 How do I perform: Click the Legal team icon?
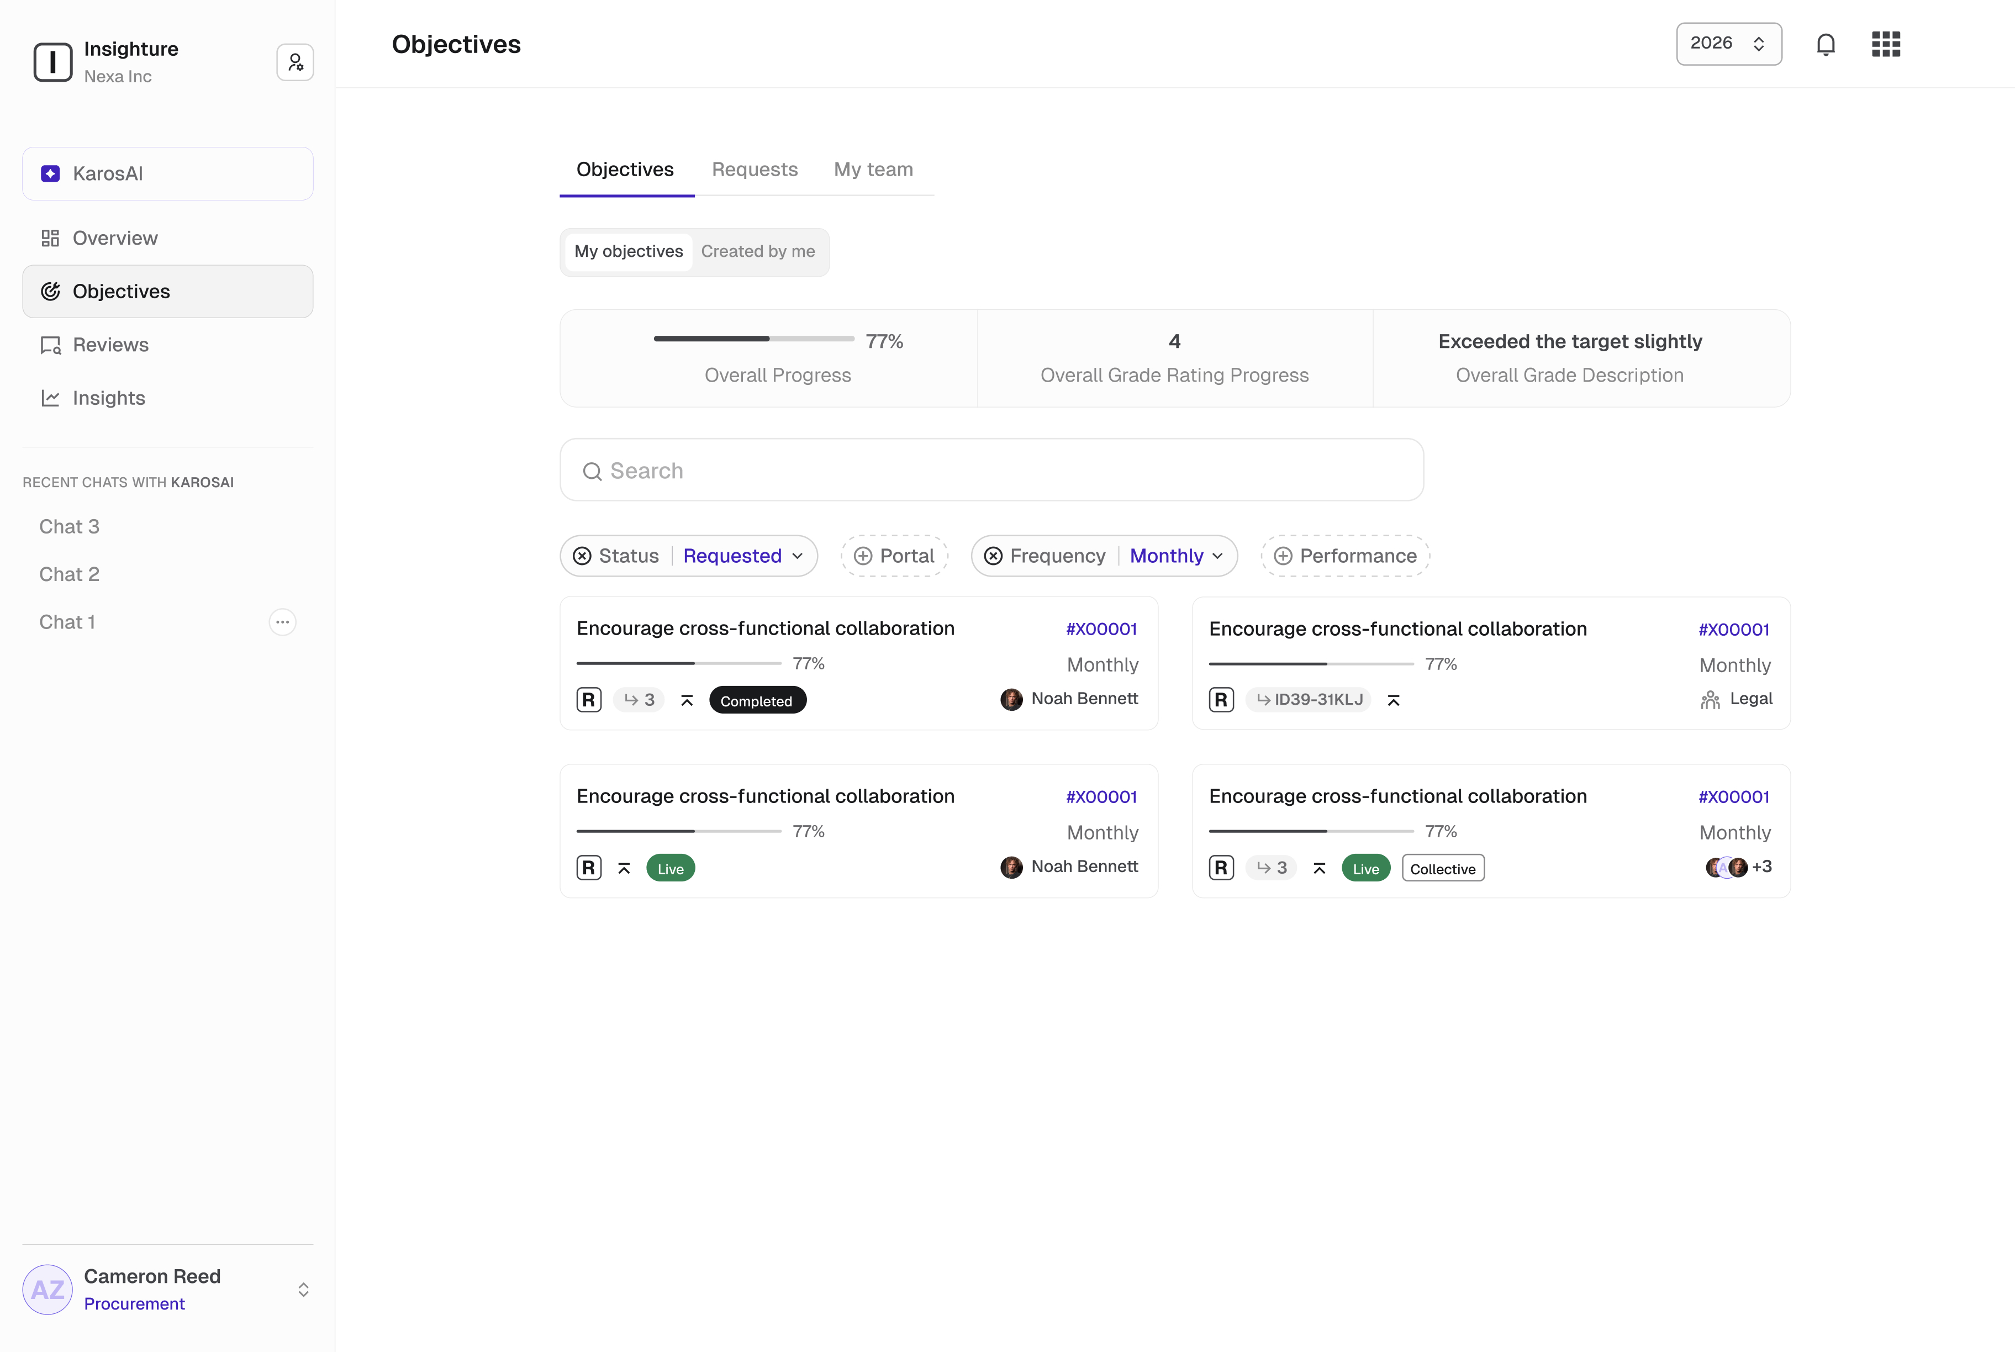[x=1711, y=699]
